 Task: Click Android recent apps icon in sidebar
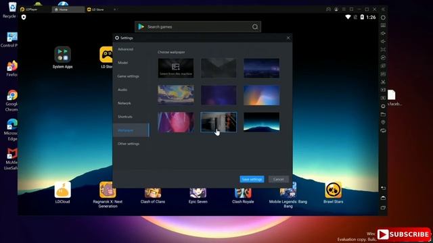(383, 208)
